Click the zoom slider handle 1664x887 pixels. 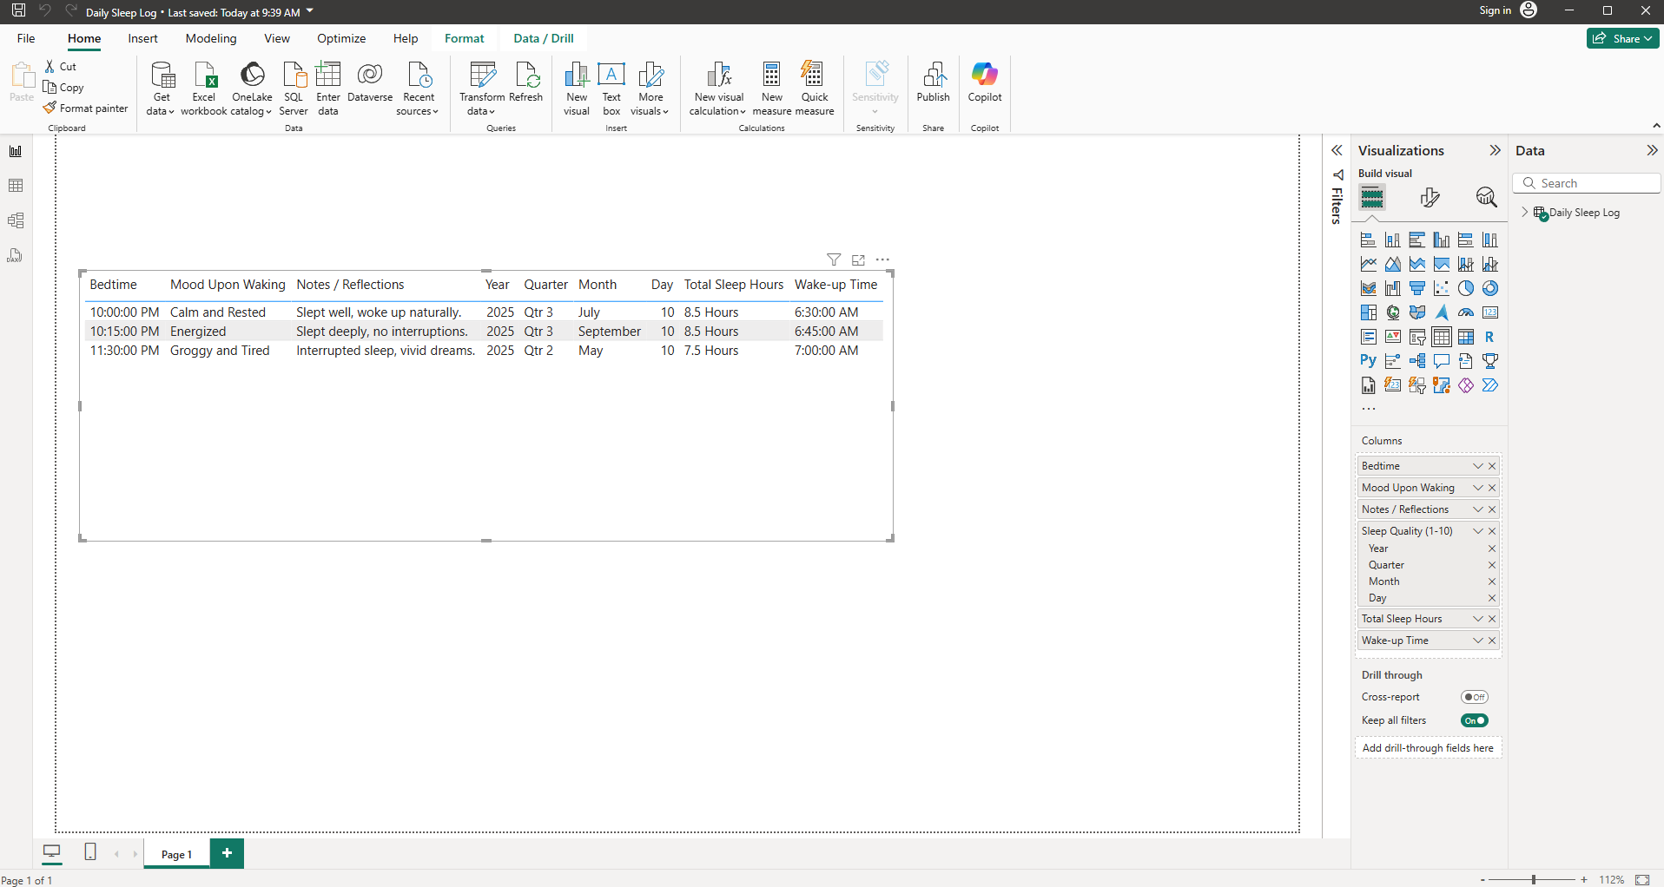pos(1534,879)
